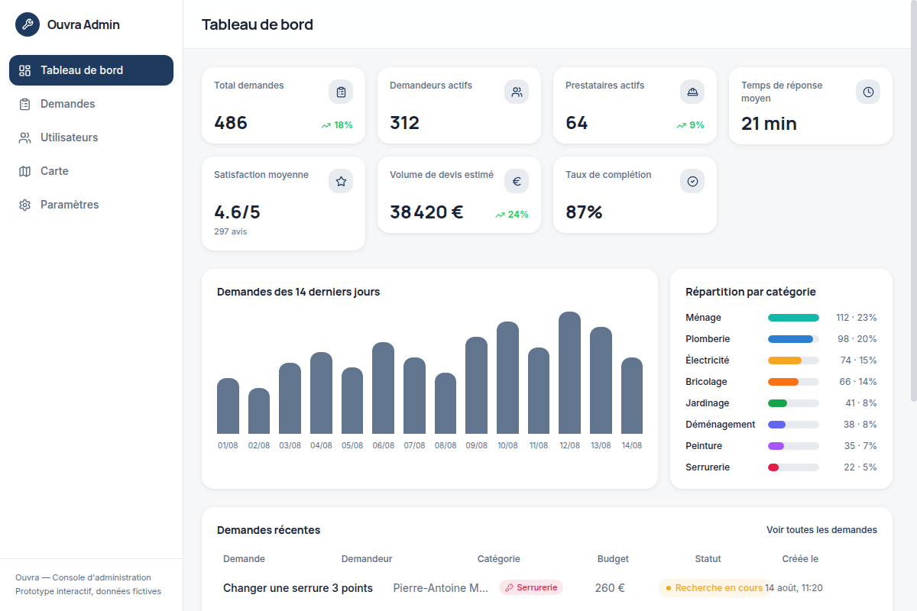Click the check circle icon on Taux de complétion
This screenshot has height=611, width=917.
[692, 181]
